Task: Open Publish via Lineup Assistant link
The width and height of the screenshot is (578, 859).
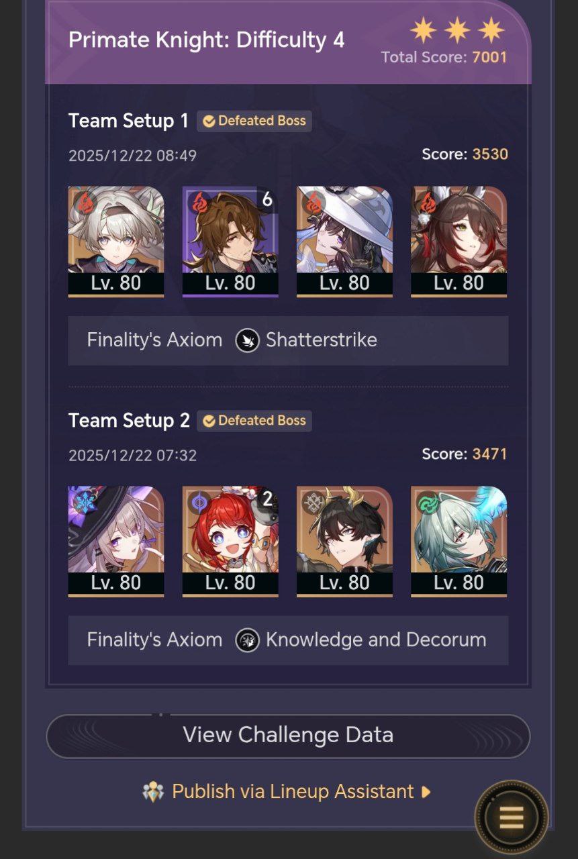Action: (293, 792)
